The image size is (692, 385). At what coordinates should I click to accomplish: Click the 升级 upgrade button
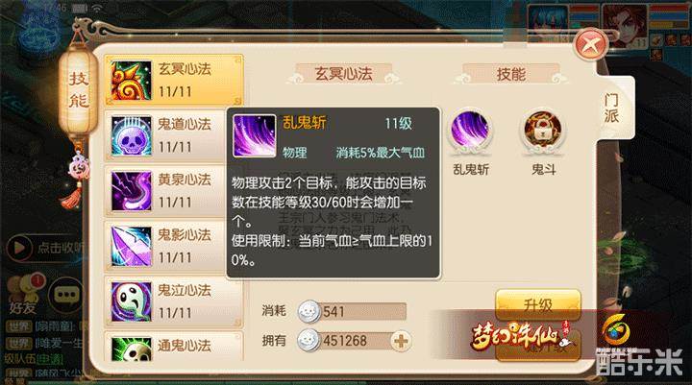[x=537, y=304]
